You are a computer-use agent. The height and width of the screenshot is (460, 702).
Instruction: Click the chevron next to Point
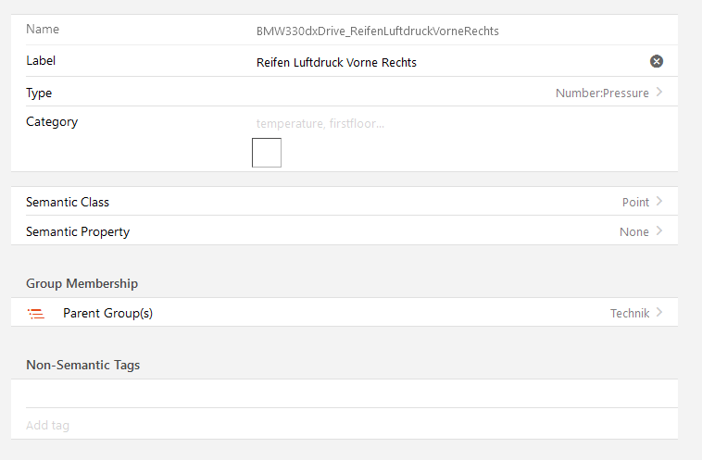click(x=659, y=202)
